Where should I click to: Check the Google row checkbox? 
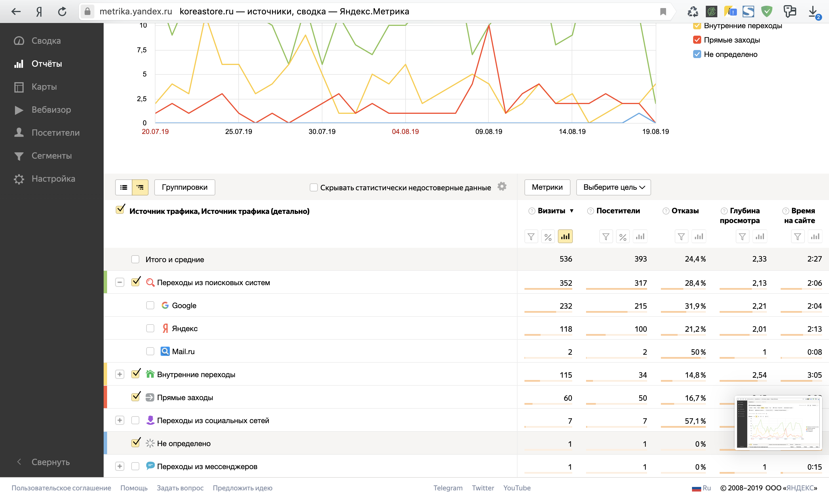click(150, 306)
